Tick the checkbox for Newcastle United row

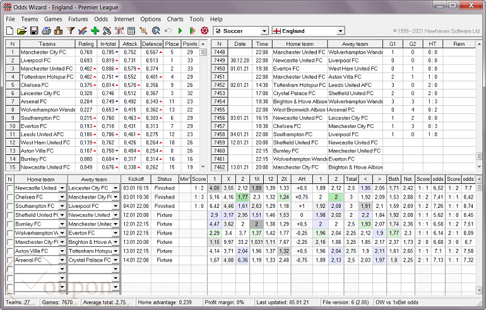[10, 188]
